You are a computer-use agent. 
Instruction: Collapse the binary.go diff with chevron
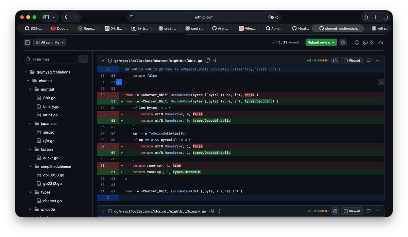[103, 211]
